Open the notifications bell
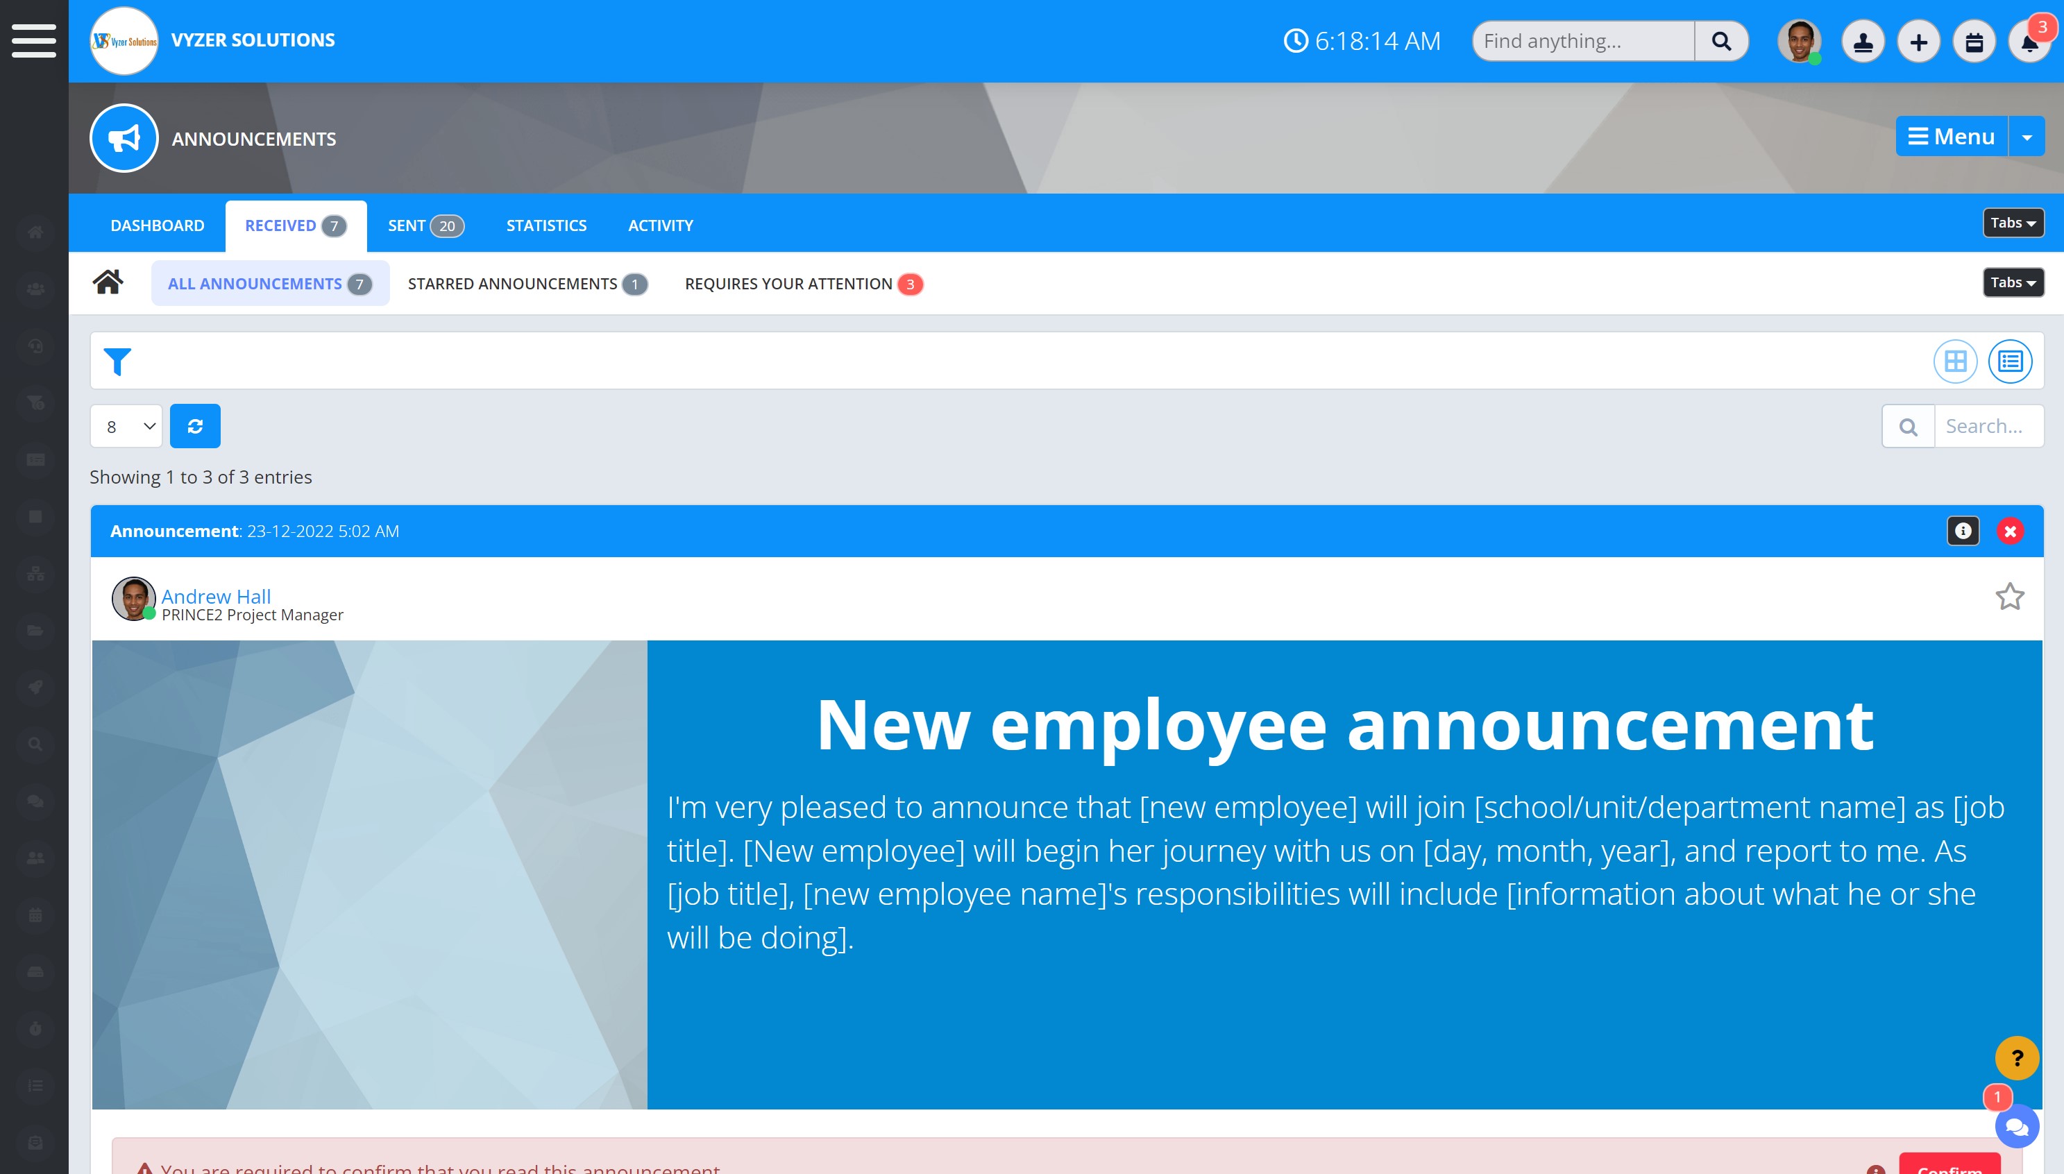Screen dimensions: 2064x1174 point(2029,42)
